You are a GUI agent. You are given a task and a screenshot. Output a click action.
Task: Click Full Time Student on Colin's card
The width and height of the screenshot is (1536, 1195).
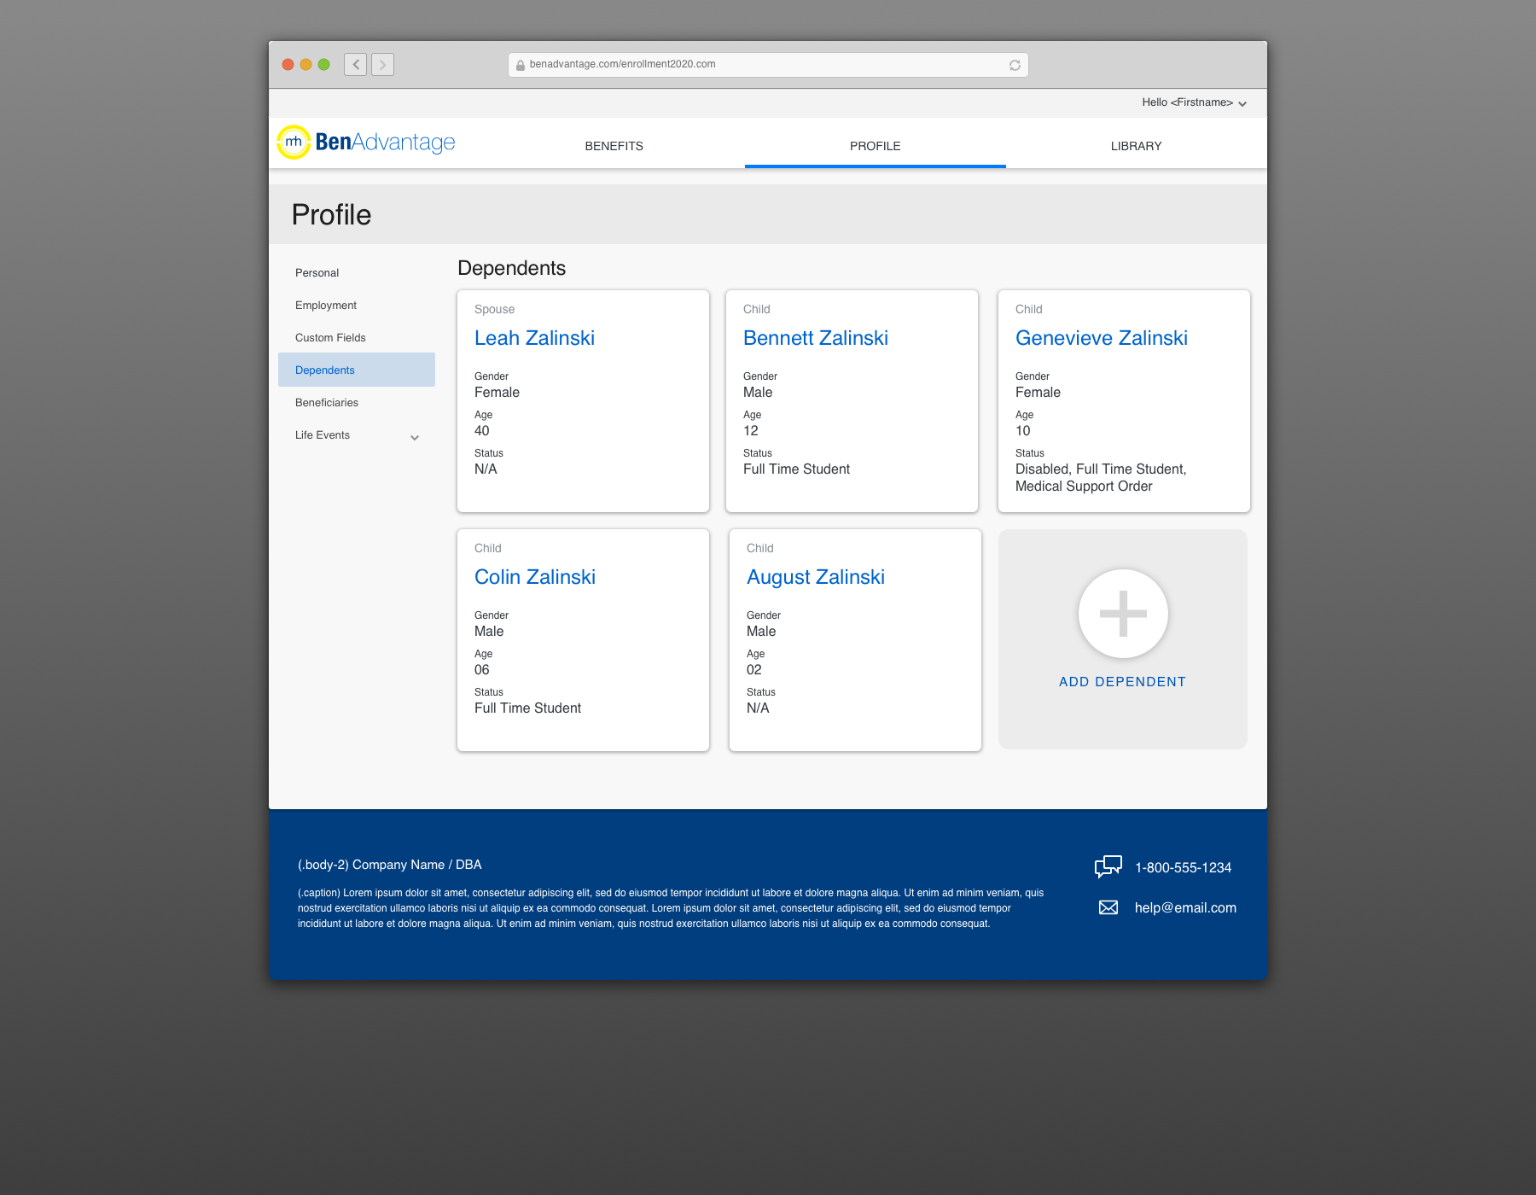coord(527,708)
